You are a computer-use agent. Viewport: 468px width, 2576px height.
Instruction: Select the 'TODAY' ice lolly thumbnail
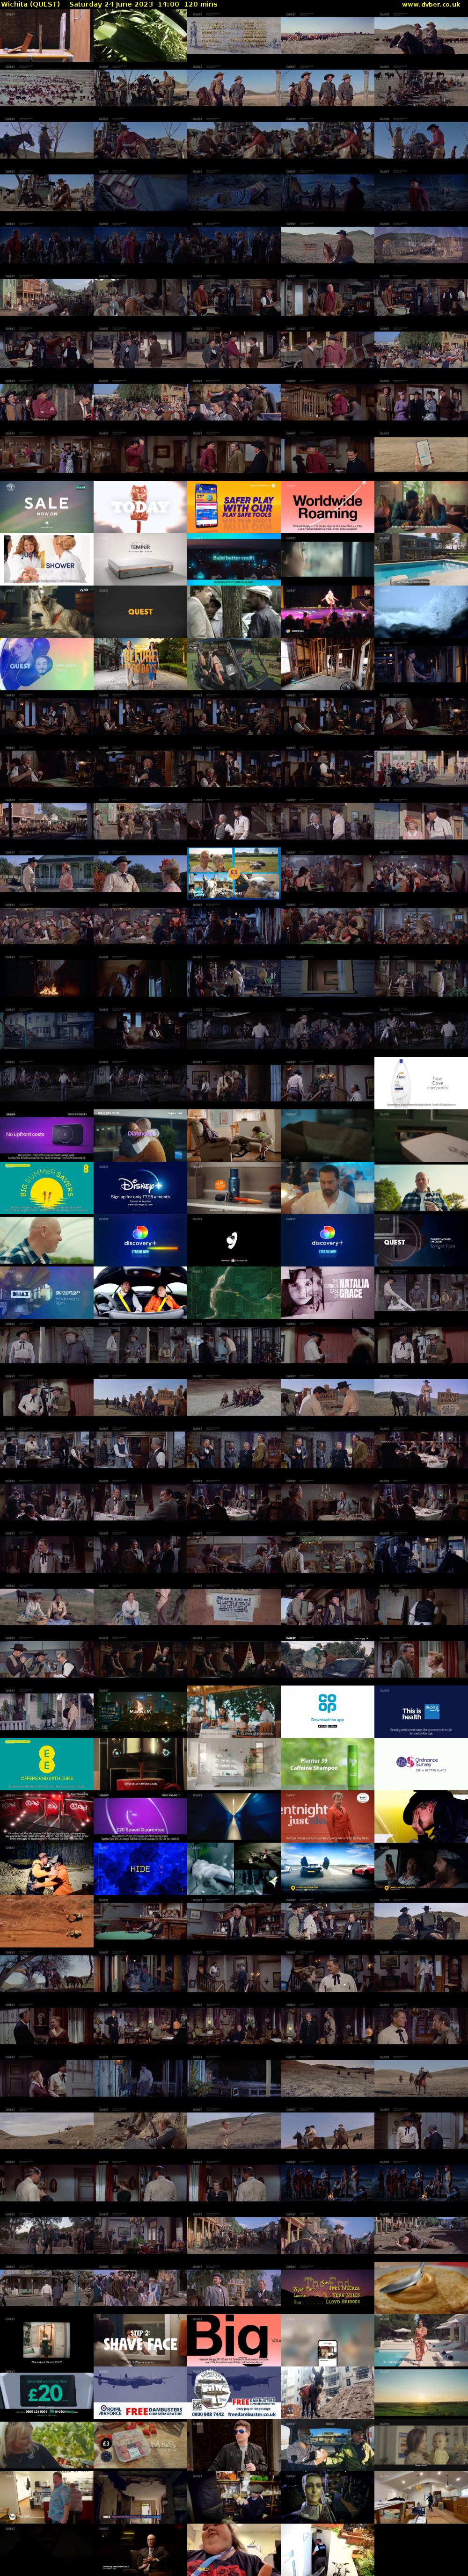click(140, 506)
